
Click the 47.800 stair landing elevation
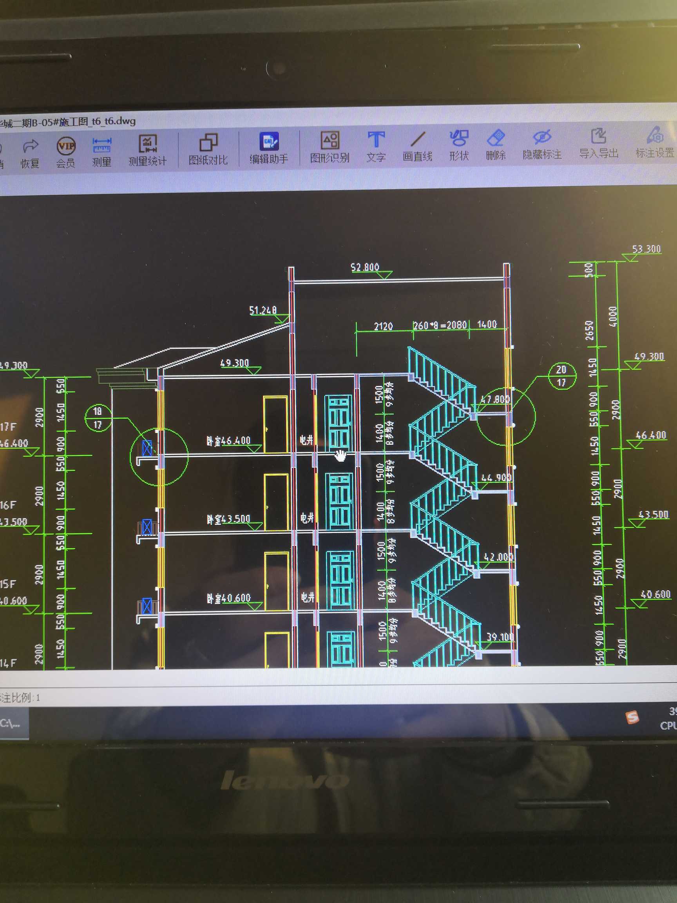(x=495, y=399)
